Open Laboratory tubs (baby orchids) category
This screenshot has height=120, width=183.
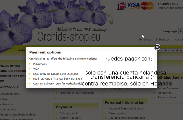18,115
